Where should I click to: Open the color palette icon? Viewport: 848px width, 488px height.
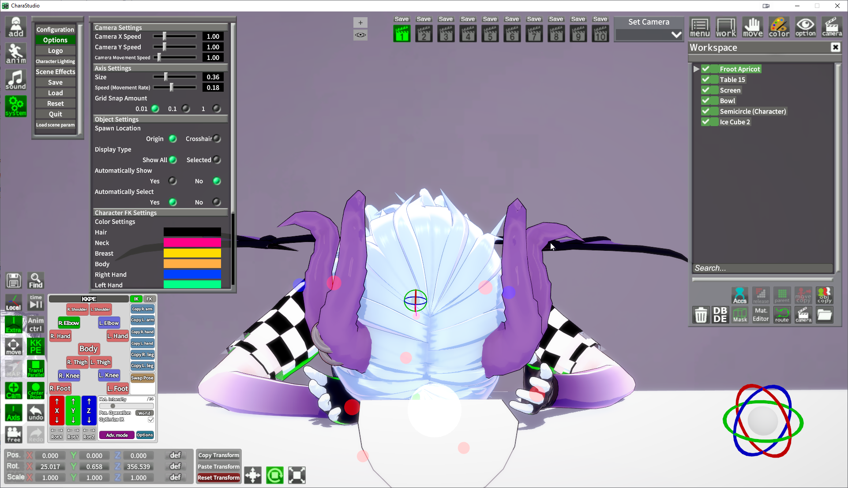pyautogui.click(x=779, y=27)
